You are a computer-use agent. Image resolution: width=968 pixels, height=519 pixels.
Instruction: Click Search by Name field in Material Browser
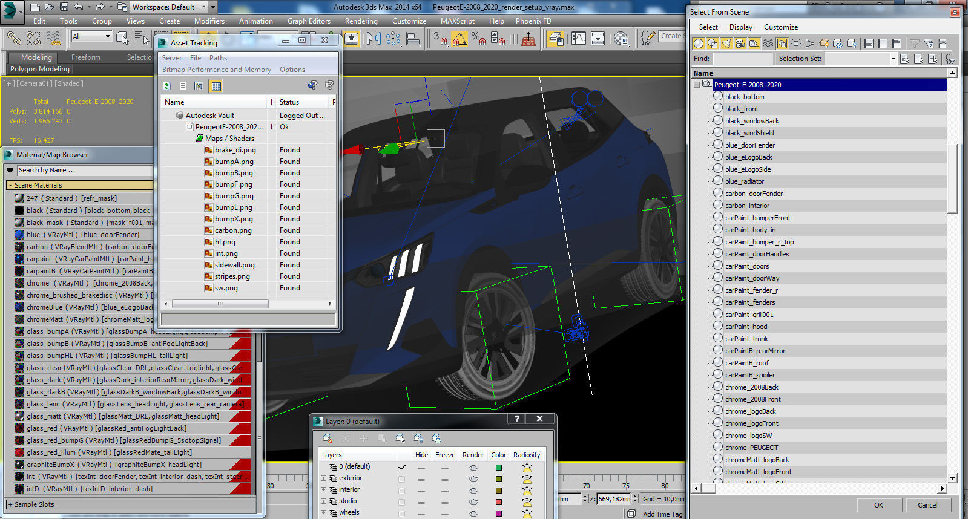tap(85, 171)
